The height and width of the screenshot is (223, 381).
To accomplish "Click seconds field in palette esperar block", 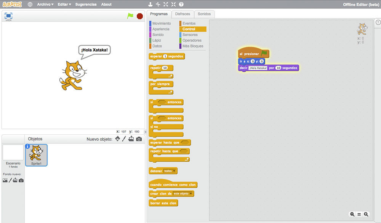I will (165, 56).
